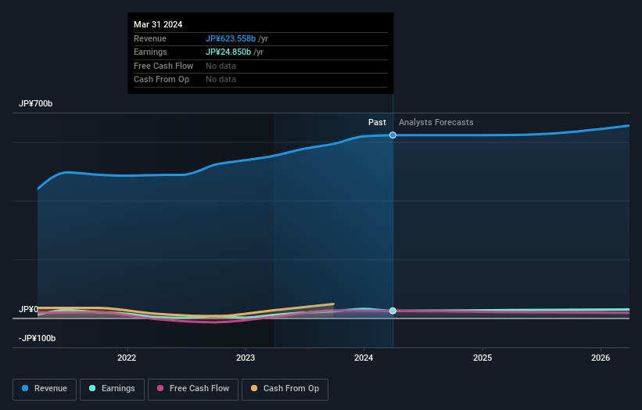Select the earnings data point marker on the teal line
This screenshot has height=410, width=642.
coord(393,311)
